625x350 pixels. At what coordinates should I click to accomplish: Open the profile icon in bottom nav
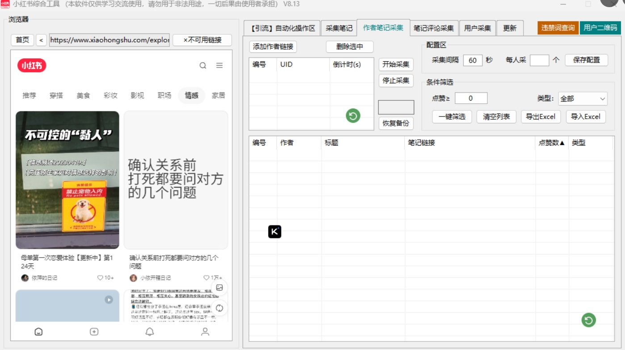[205, 332]
